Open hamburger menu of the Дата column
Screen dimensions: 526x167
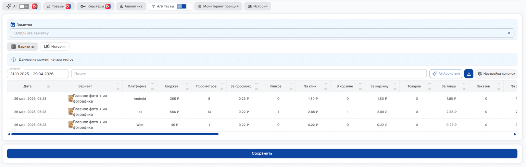point(49,87)
